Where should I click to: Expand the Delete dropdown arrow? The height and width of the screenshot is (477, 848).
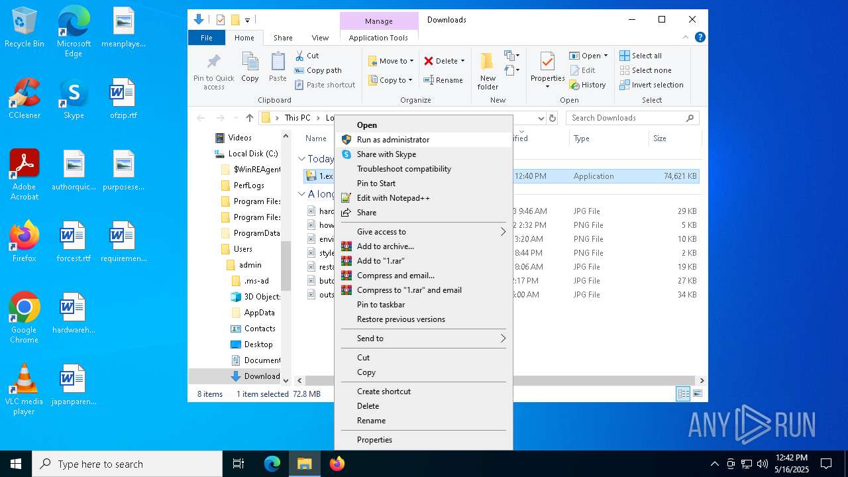[462, 61]
